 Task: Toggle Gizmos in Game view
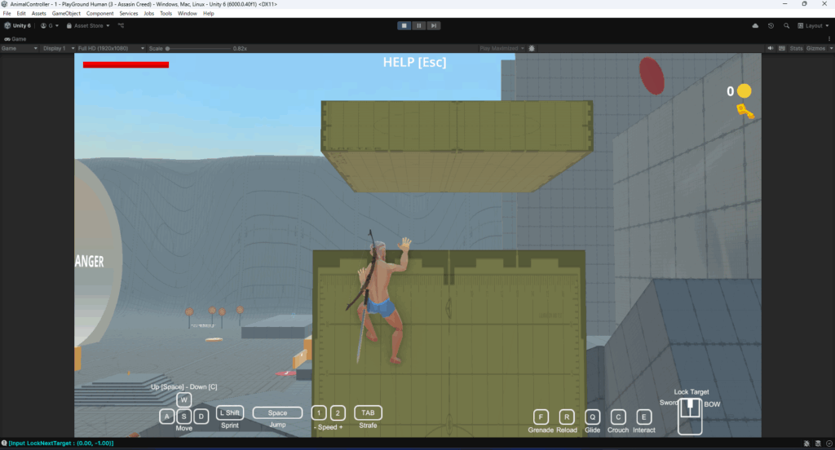pyautogui.click(x=815, y=48)
